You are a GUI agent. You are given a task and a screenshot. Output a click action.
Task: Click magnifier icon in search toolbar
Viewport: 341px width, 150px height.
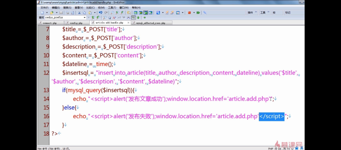[x=105, y=17]
